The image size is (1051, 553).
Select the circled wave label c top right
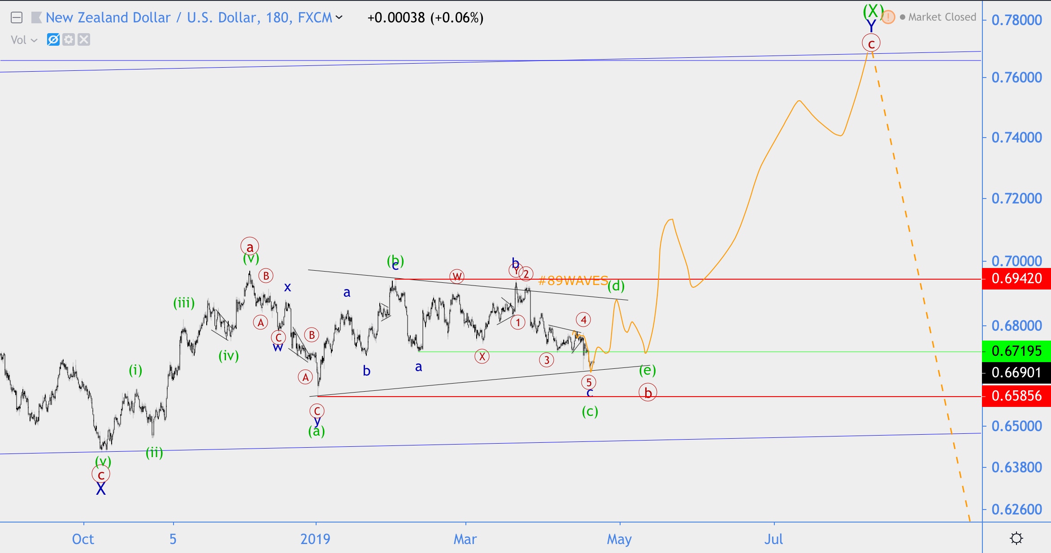tap(871, 43)
